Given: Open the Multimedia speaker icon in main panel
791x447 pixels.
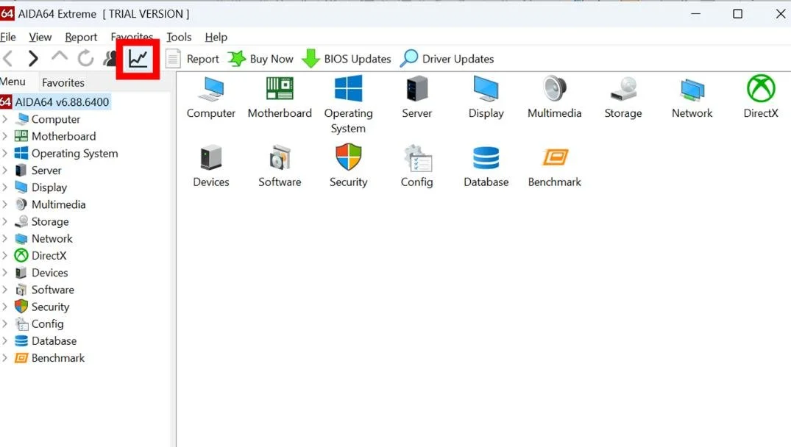Looking at the screenshot, I should coord(555,89).
